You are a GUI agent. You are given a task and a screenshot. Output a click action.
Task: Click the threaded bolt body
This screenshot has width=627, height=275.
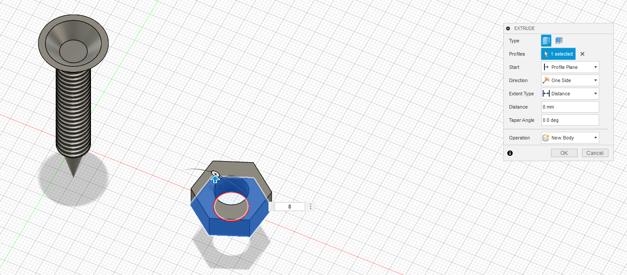point(73,113)
